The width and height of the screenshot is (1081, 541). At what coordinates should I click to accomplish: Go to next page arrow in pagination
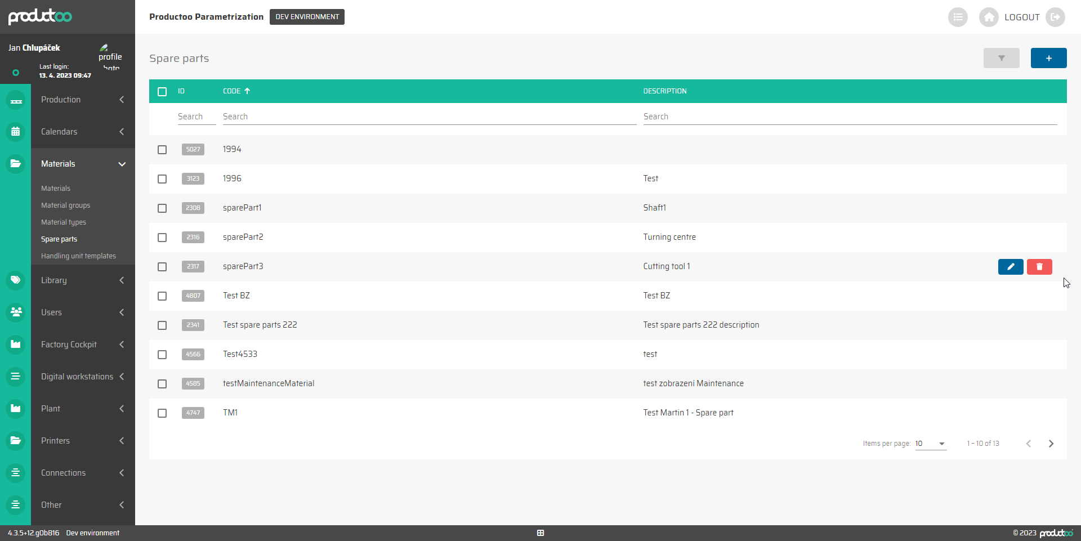coord(1051,444)
